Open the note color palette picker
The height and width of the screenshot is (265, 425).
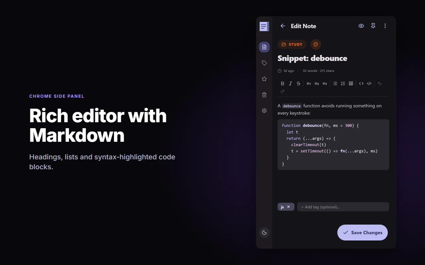click(316, 44)
